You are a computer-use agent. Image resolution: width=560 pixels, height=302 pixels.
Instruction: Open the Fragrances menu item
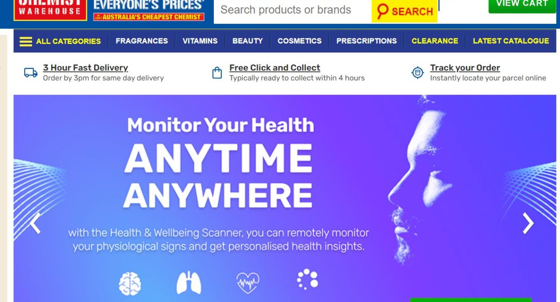click(x=142, y=41)
